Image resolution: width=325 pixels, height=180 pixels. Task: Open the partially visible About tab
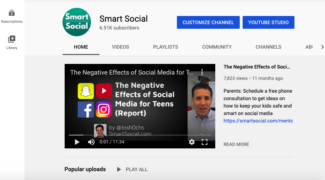[309, 47]
